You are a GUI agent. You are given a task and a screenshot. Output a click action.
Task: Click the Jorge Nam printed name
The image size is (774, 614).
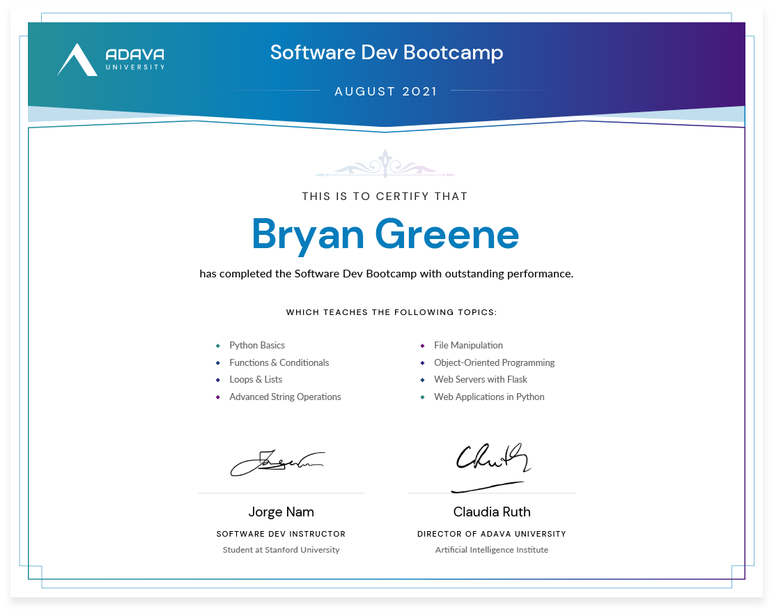(x=281, y=512)
